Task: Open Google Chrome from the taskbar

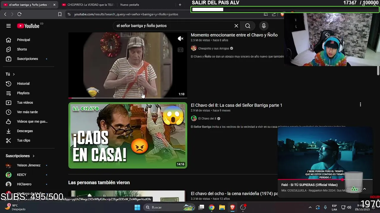Action: (211, 207)
